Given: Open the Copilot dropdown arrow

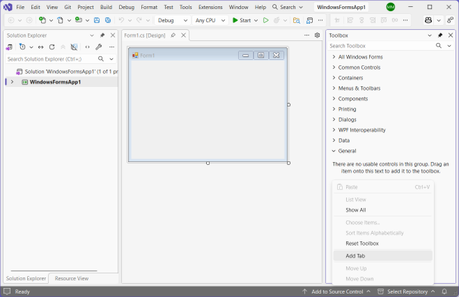Looking at the screenshot, I should pos(439,20).
